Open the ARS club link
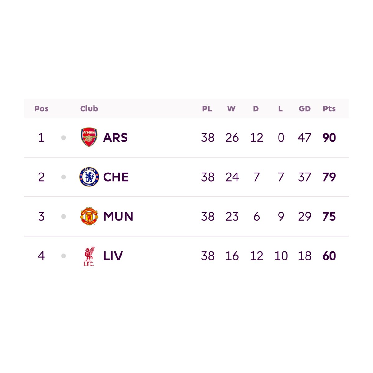 115,138
